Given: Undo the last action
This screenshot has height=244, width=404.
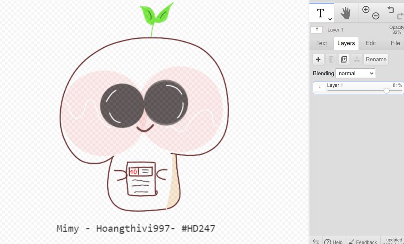Looking at the screenshot, I should point(391,9).
